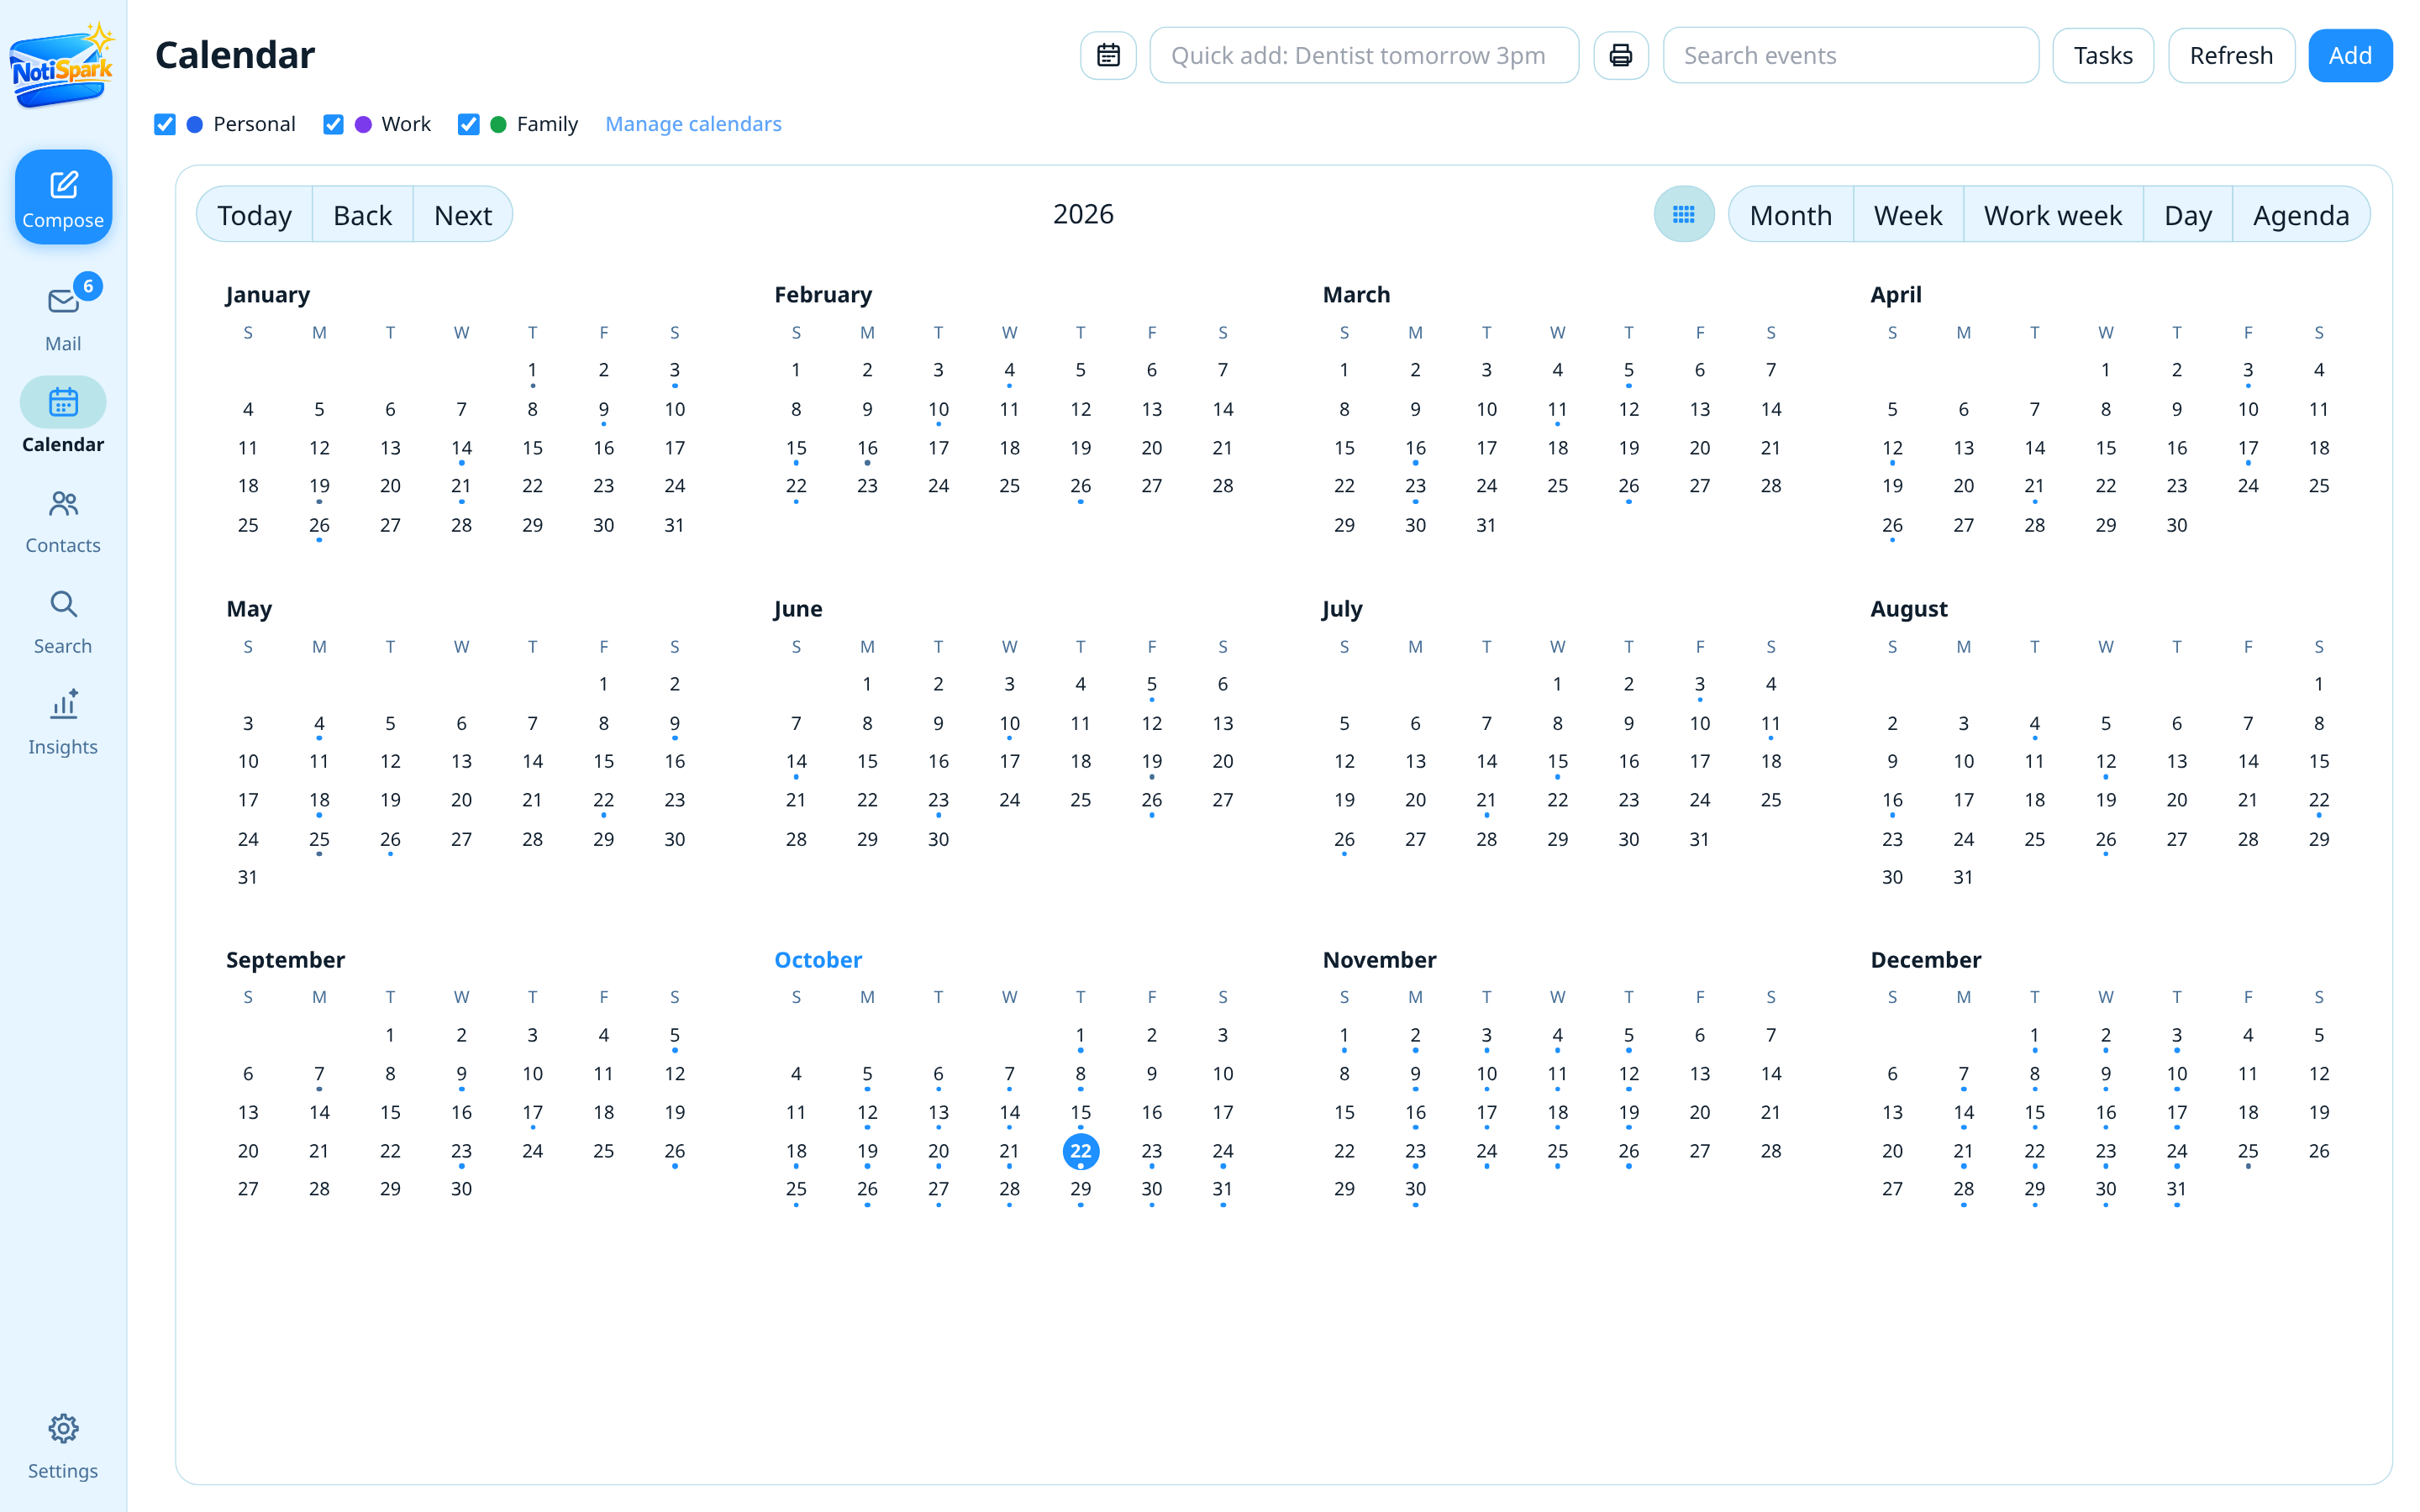2420x1512 pixels.
Task: Click the Calendar sidebar icon
Action: click(x=63, y=402)
